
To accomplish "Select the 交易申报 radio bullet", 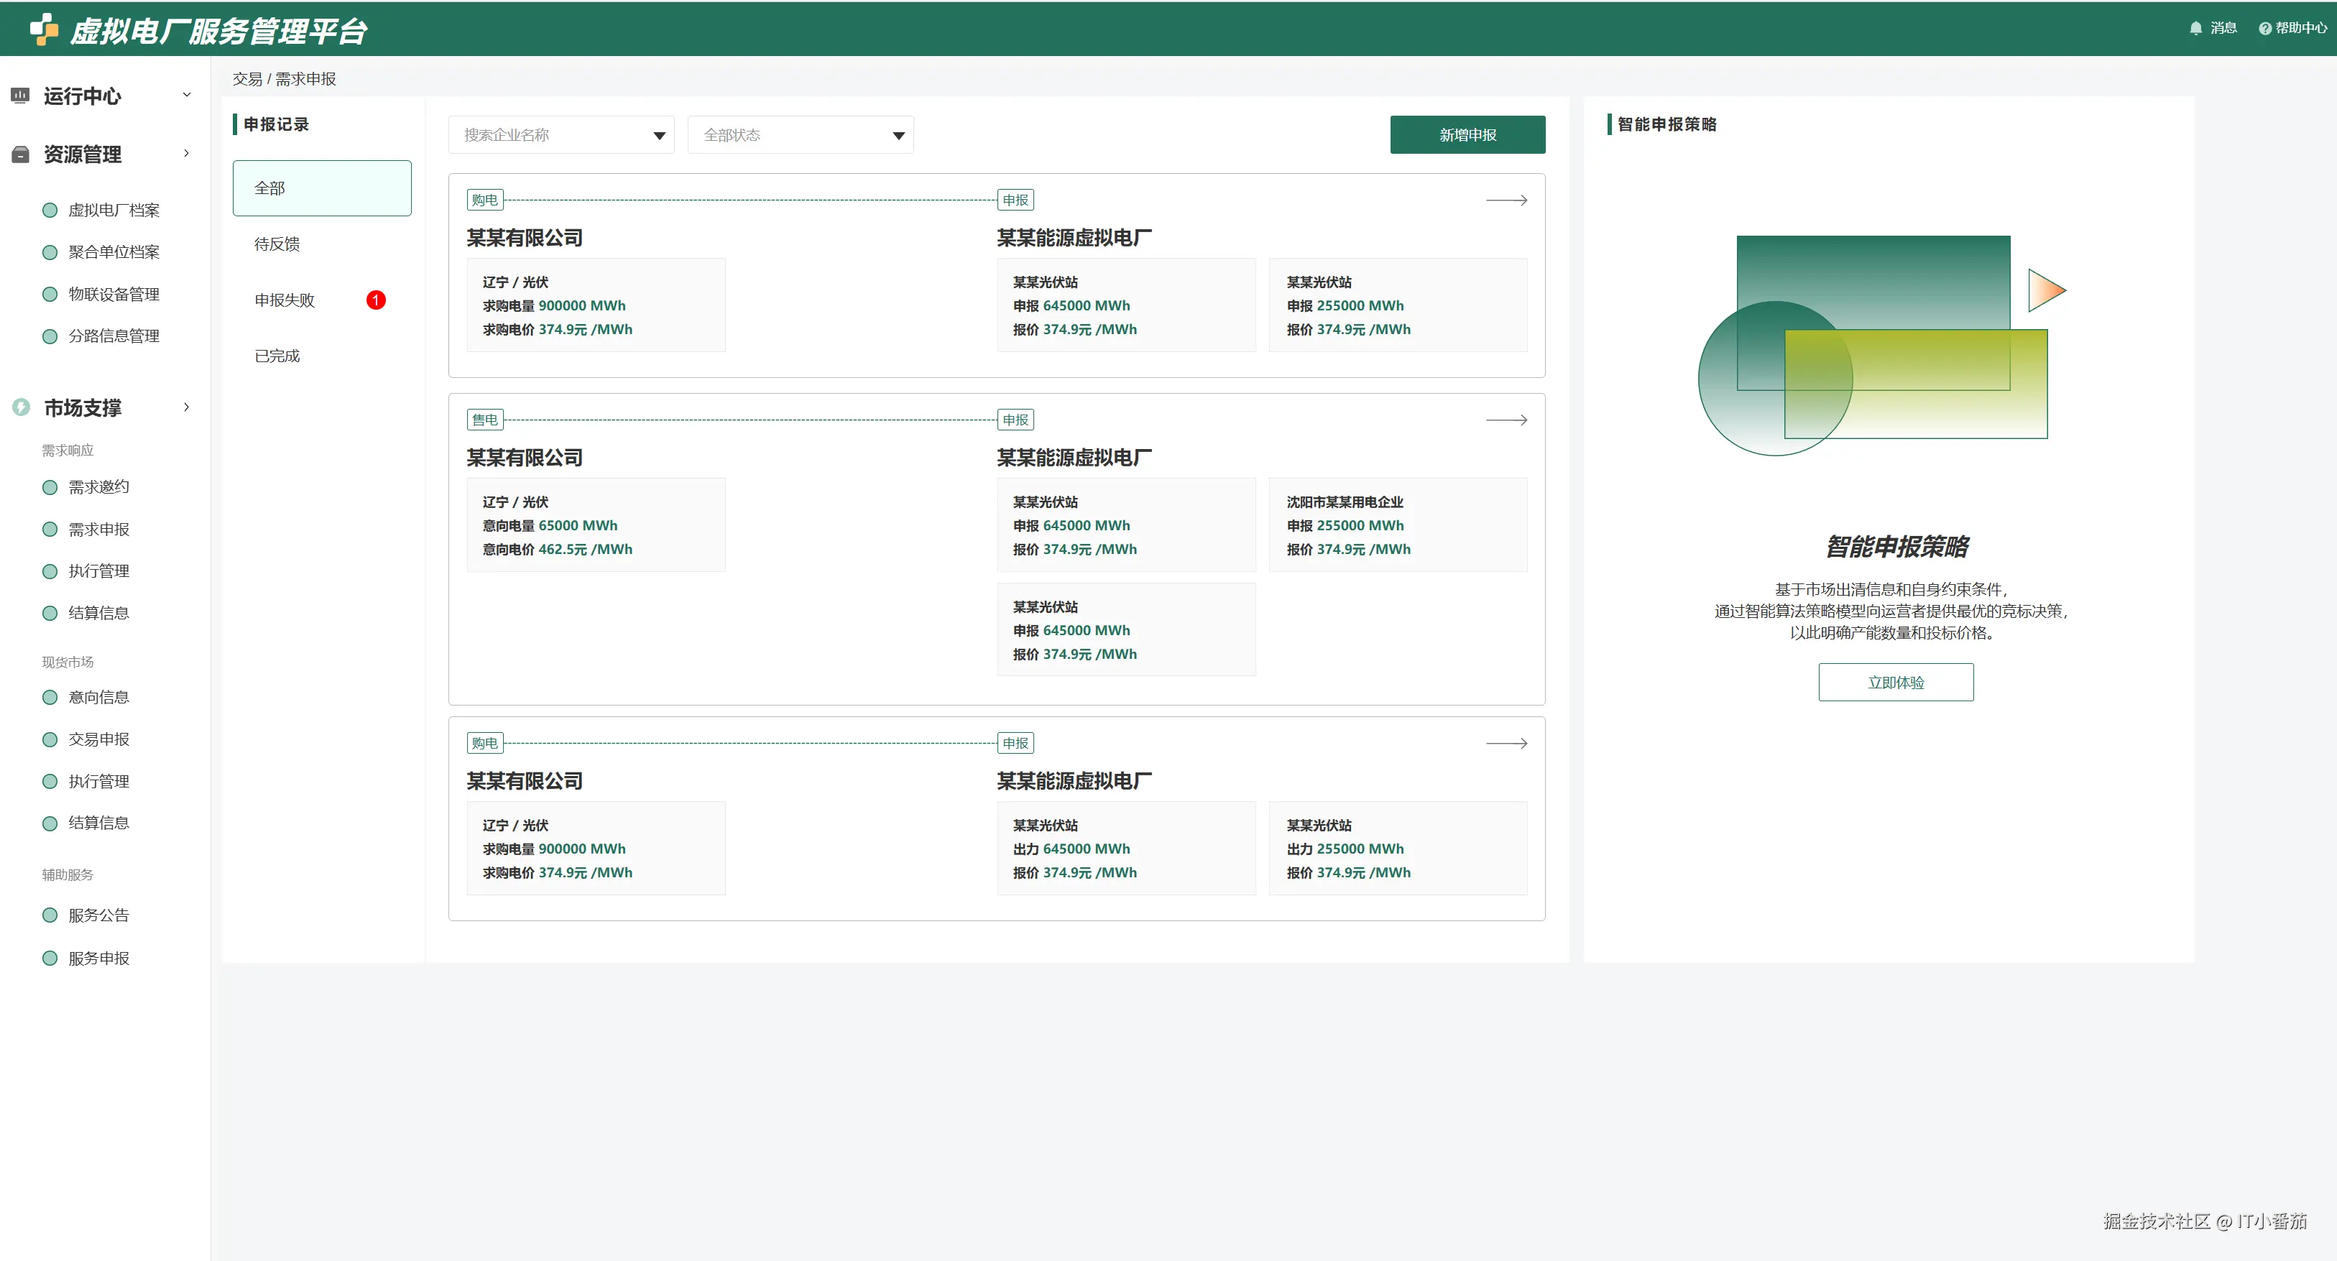I will [x=50, y=739].
